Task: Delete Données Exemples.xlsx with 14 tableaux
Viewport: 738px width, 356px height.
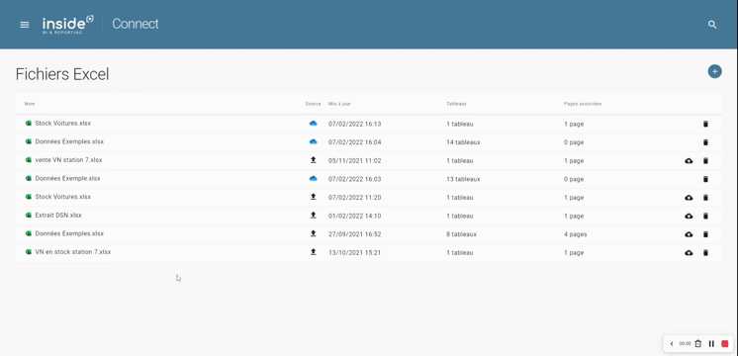Action: click(705, 142)
